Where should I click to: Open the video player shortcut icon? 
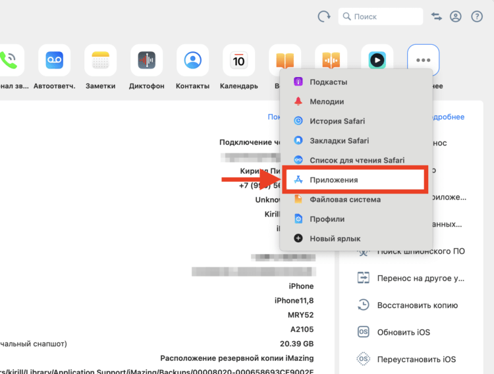[x=377, y=57]
